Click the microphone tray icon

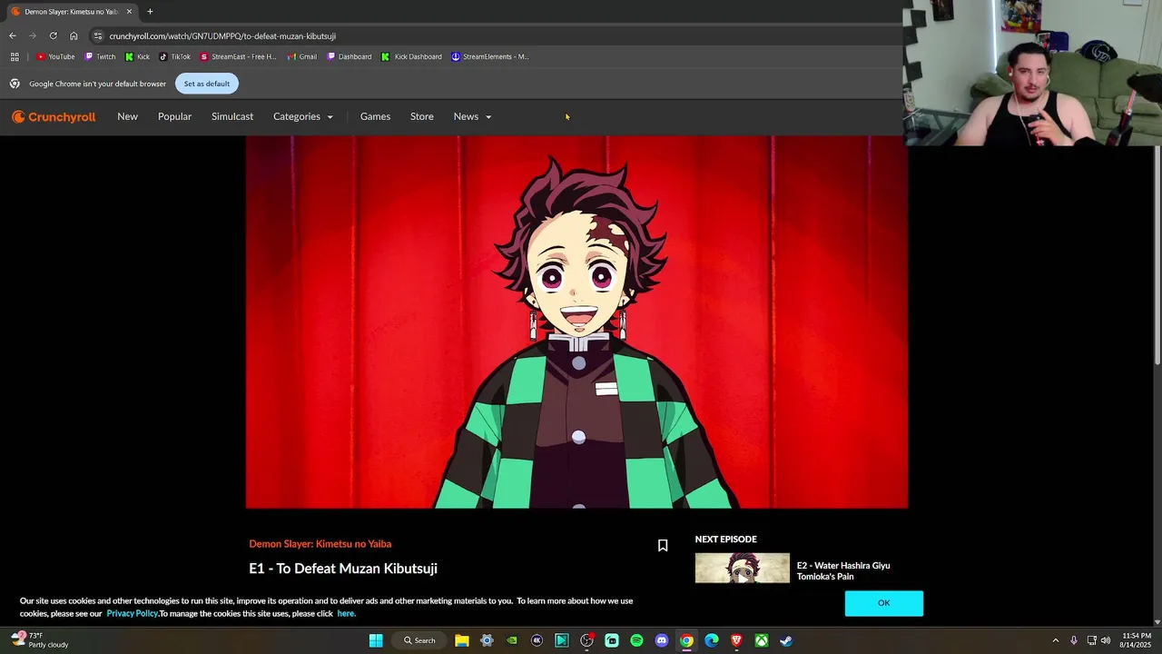point(1074,640)
